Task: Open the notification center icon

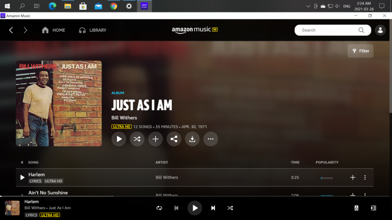Action: 382,6
